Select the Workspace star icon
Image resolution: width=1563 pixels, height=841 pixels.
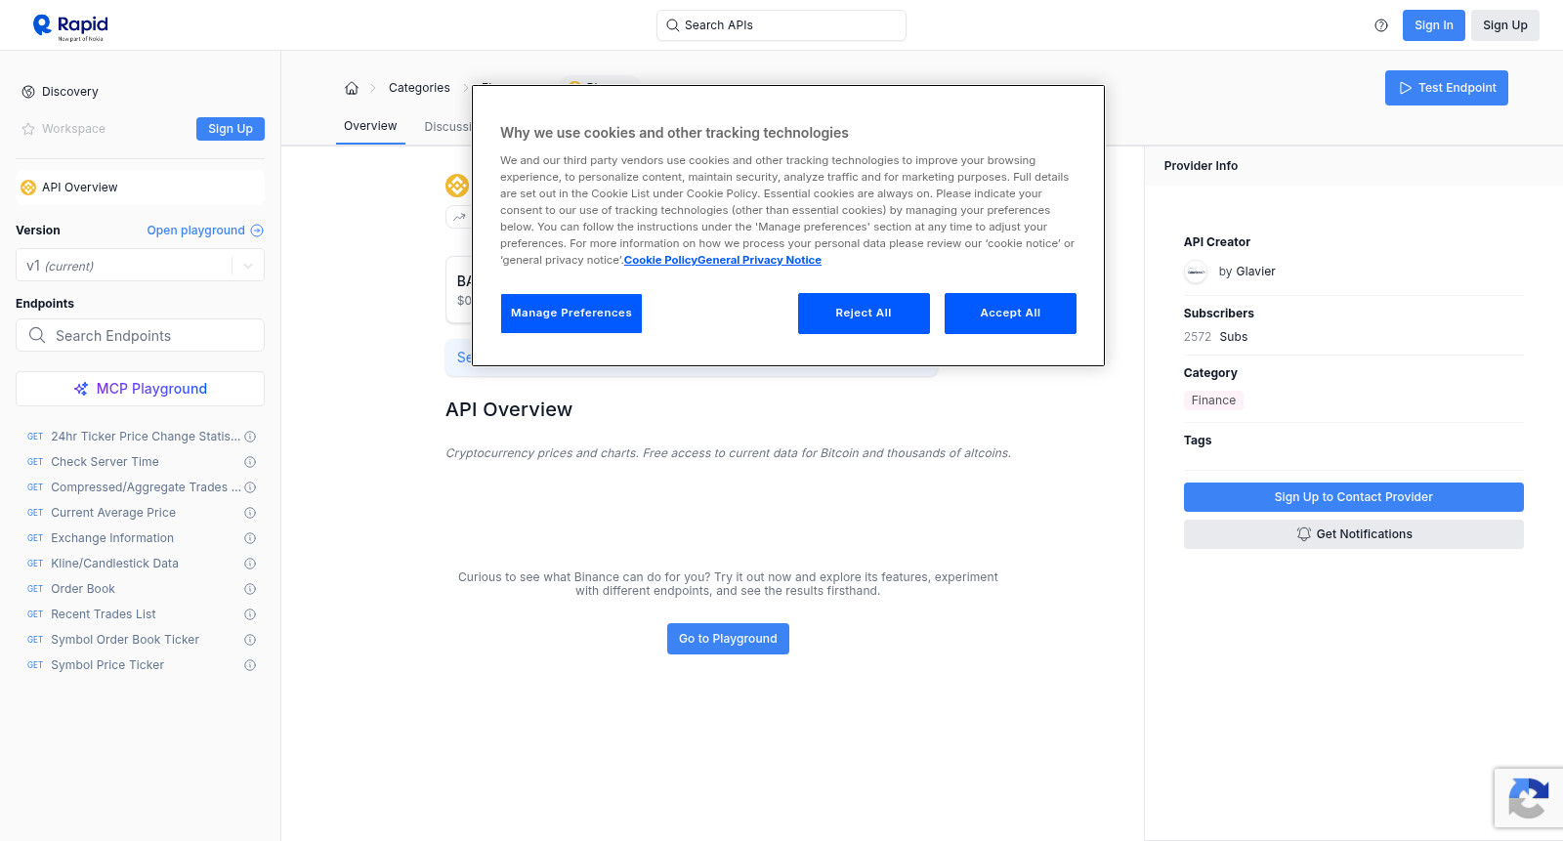[28, 129]
